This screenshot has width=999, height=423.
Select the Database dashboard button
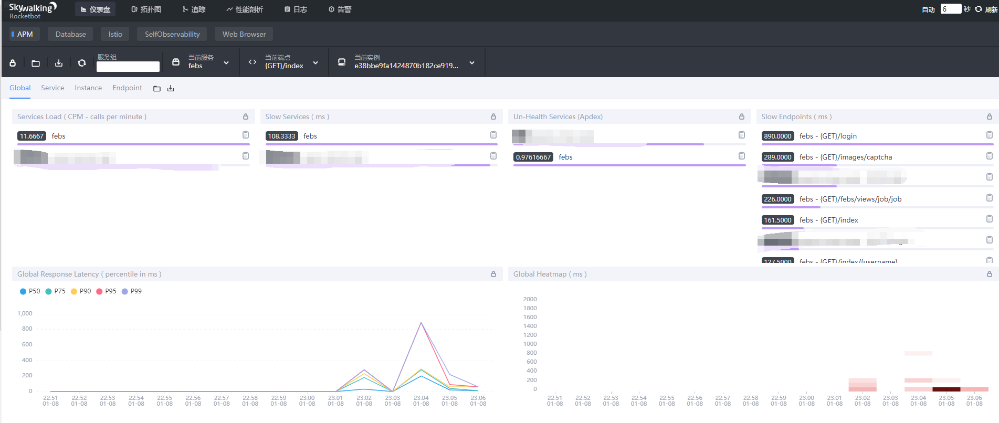point(71,34)
